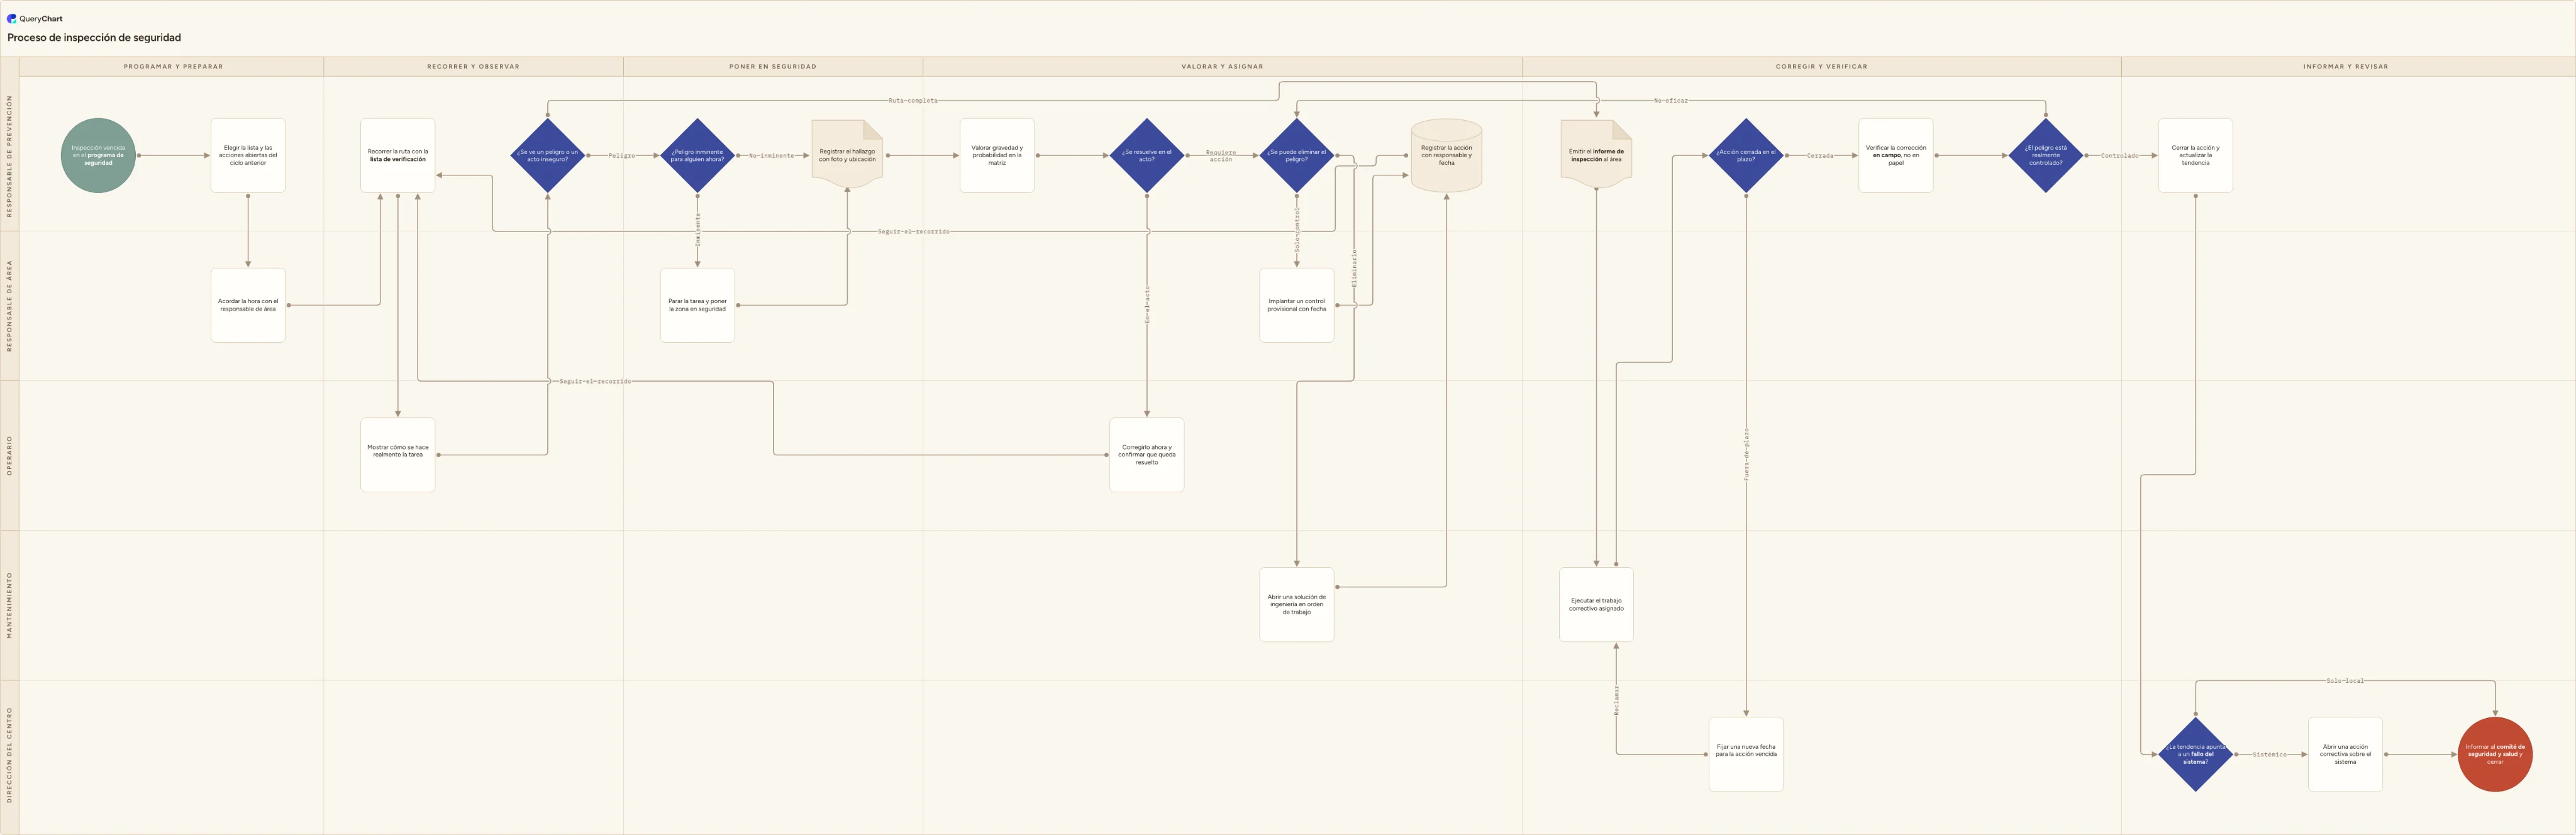Click the 'No-eficaz' edge label
This screenshot has width=2576, height=835.
point(1671,101)
